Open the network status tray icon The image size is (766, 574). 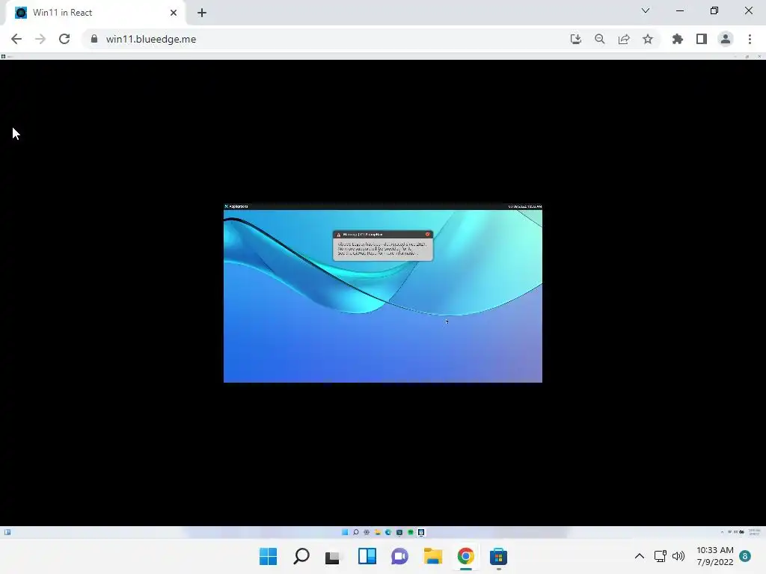pyautogui.click(x=660, y=556)
